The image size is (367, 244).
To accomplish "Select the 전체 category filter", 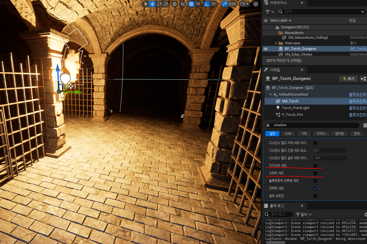I will click(356, 133).
